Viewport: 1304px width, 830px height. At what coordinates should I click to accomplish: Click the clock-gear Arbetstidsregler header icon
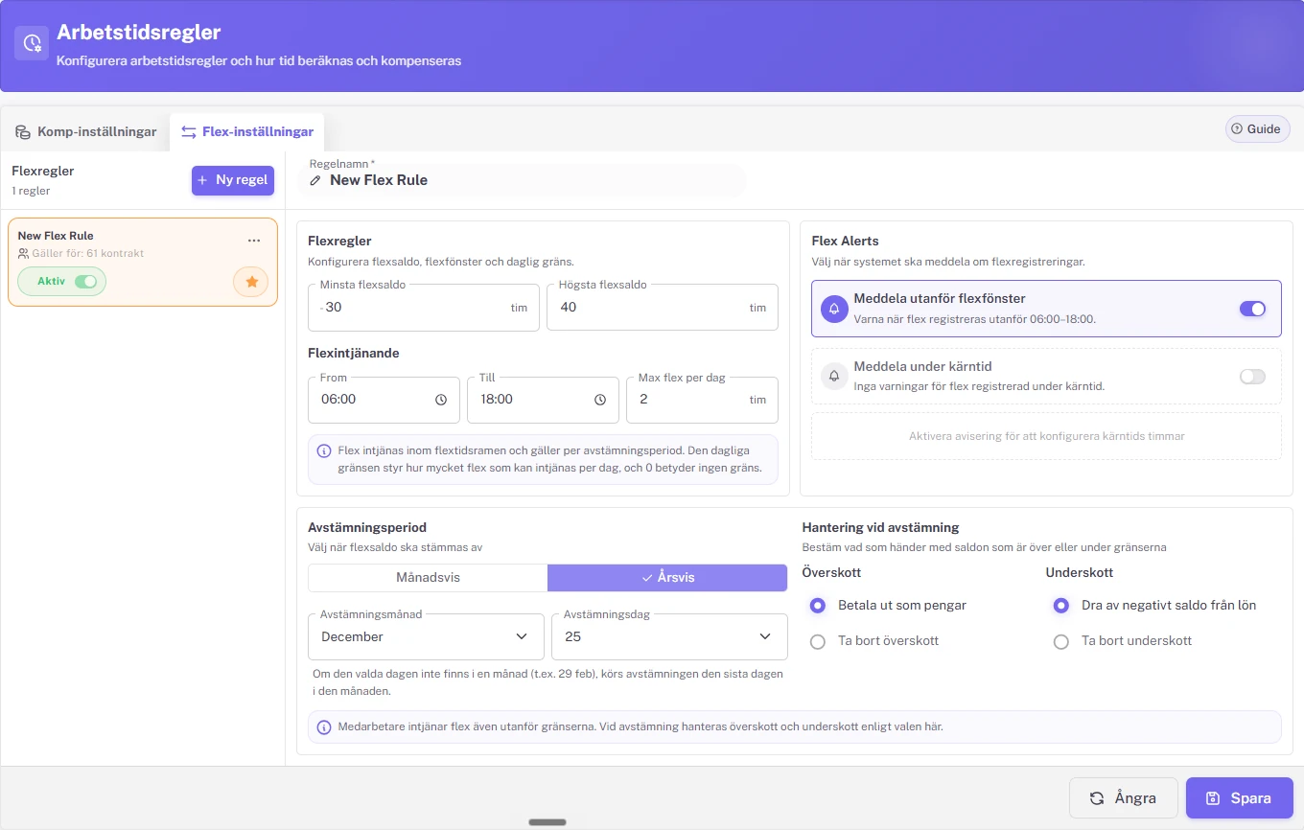tap(32, 43)
